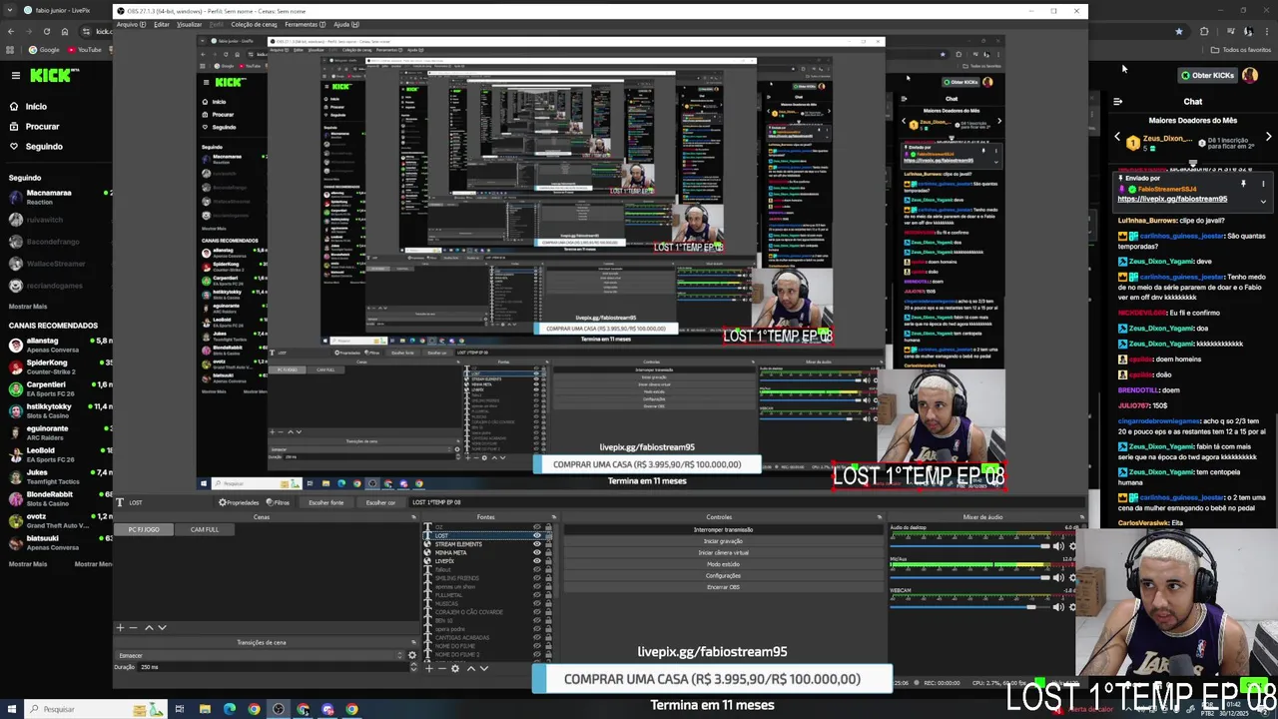The width and height of the screenshot is (1278, 719).
Task: Move scene up in Cenas panel
Action: pos(149,628)
